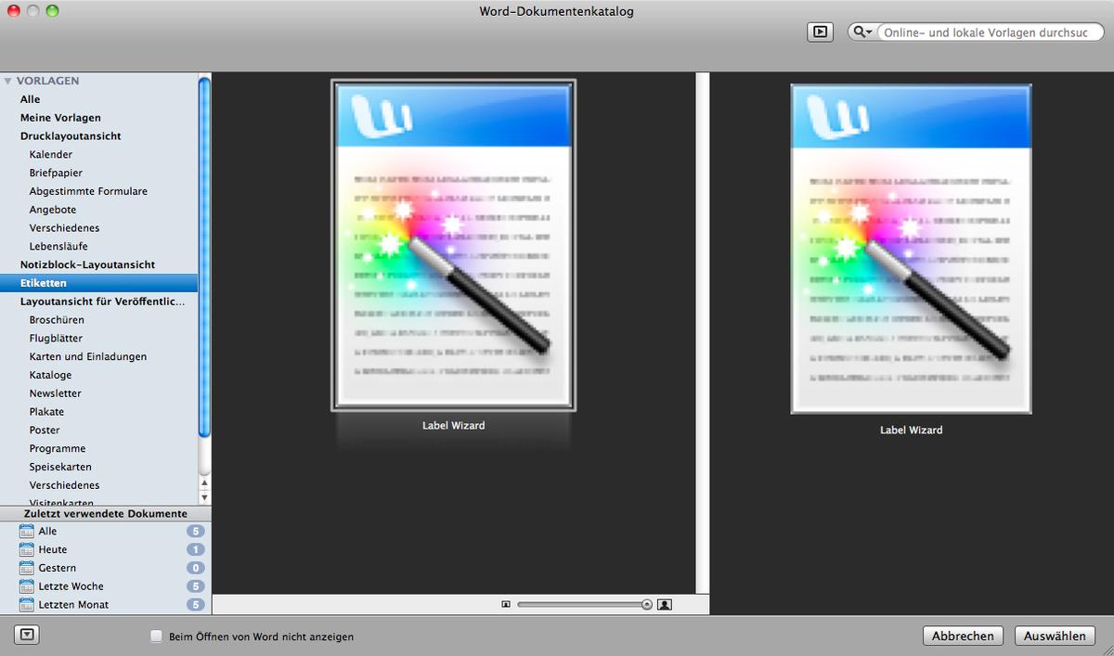Click the Auswählen button
Image resolution: width=1114 pixels, height=656 pixels.
coord(1056,636)
